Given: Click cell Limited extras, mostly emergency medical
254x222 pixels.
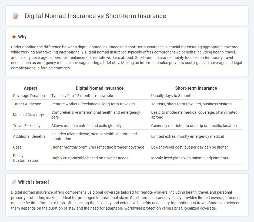Looking at the screenshot, I should point(196,136).
